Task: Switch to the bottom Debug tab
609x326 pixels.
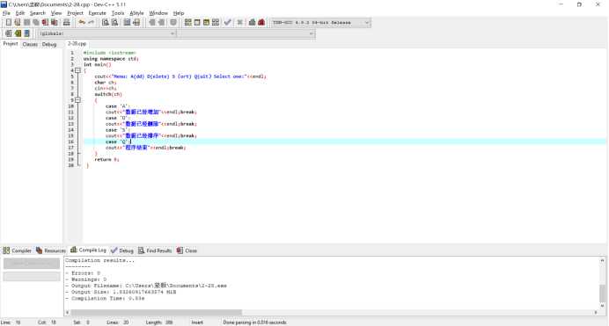Action: point(122,250)
